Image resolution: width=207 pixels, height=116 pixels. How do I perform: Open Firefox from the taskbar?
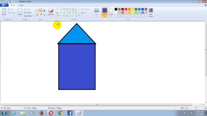click(x=42, y=113)
